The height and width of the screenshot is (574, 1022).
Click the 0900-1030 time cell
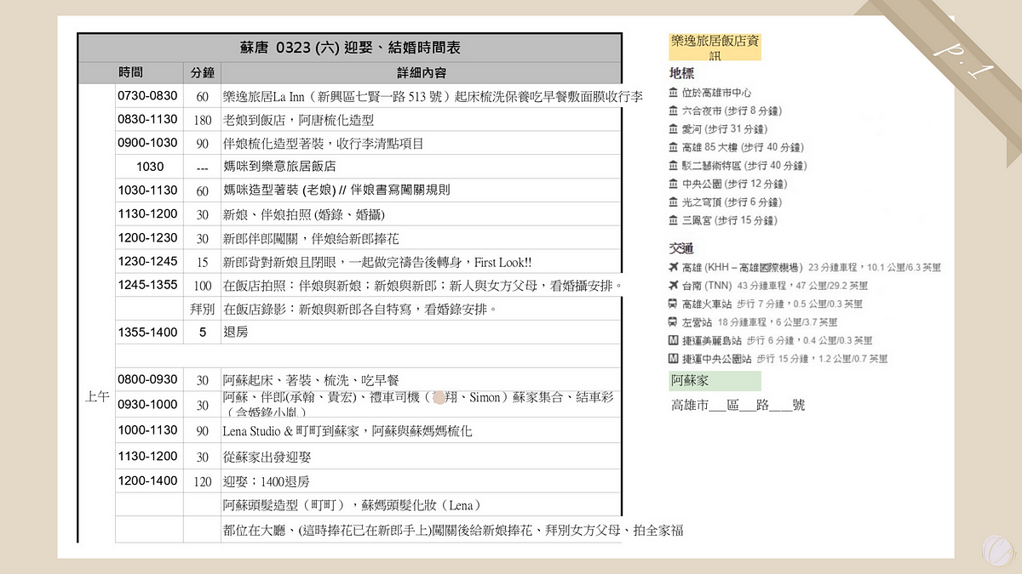tap(149, 143)
